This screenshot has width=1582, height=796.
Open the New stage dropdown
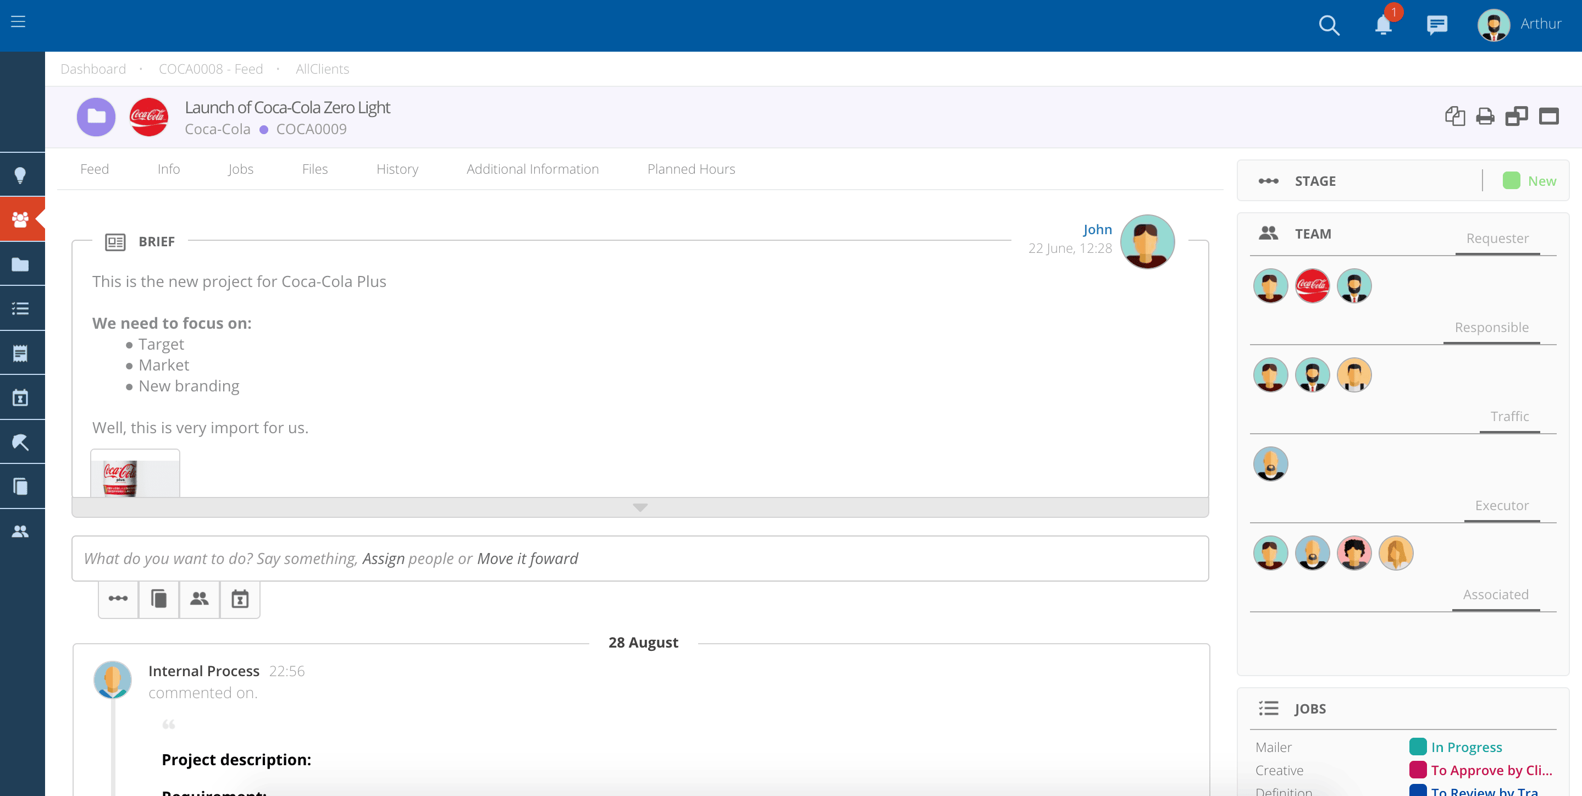pos(1541,181)
